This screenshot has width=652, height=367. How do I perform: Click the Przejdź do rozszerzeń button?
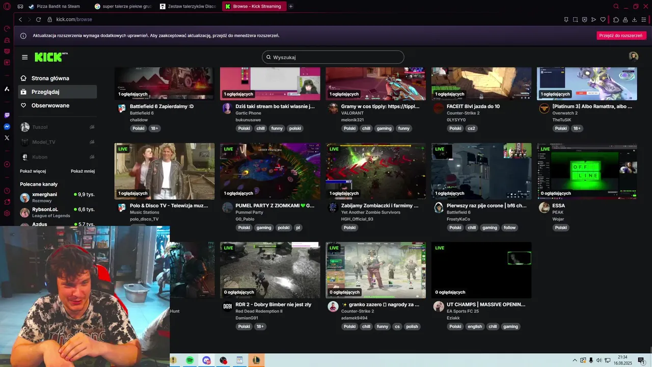coord(621,36)
